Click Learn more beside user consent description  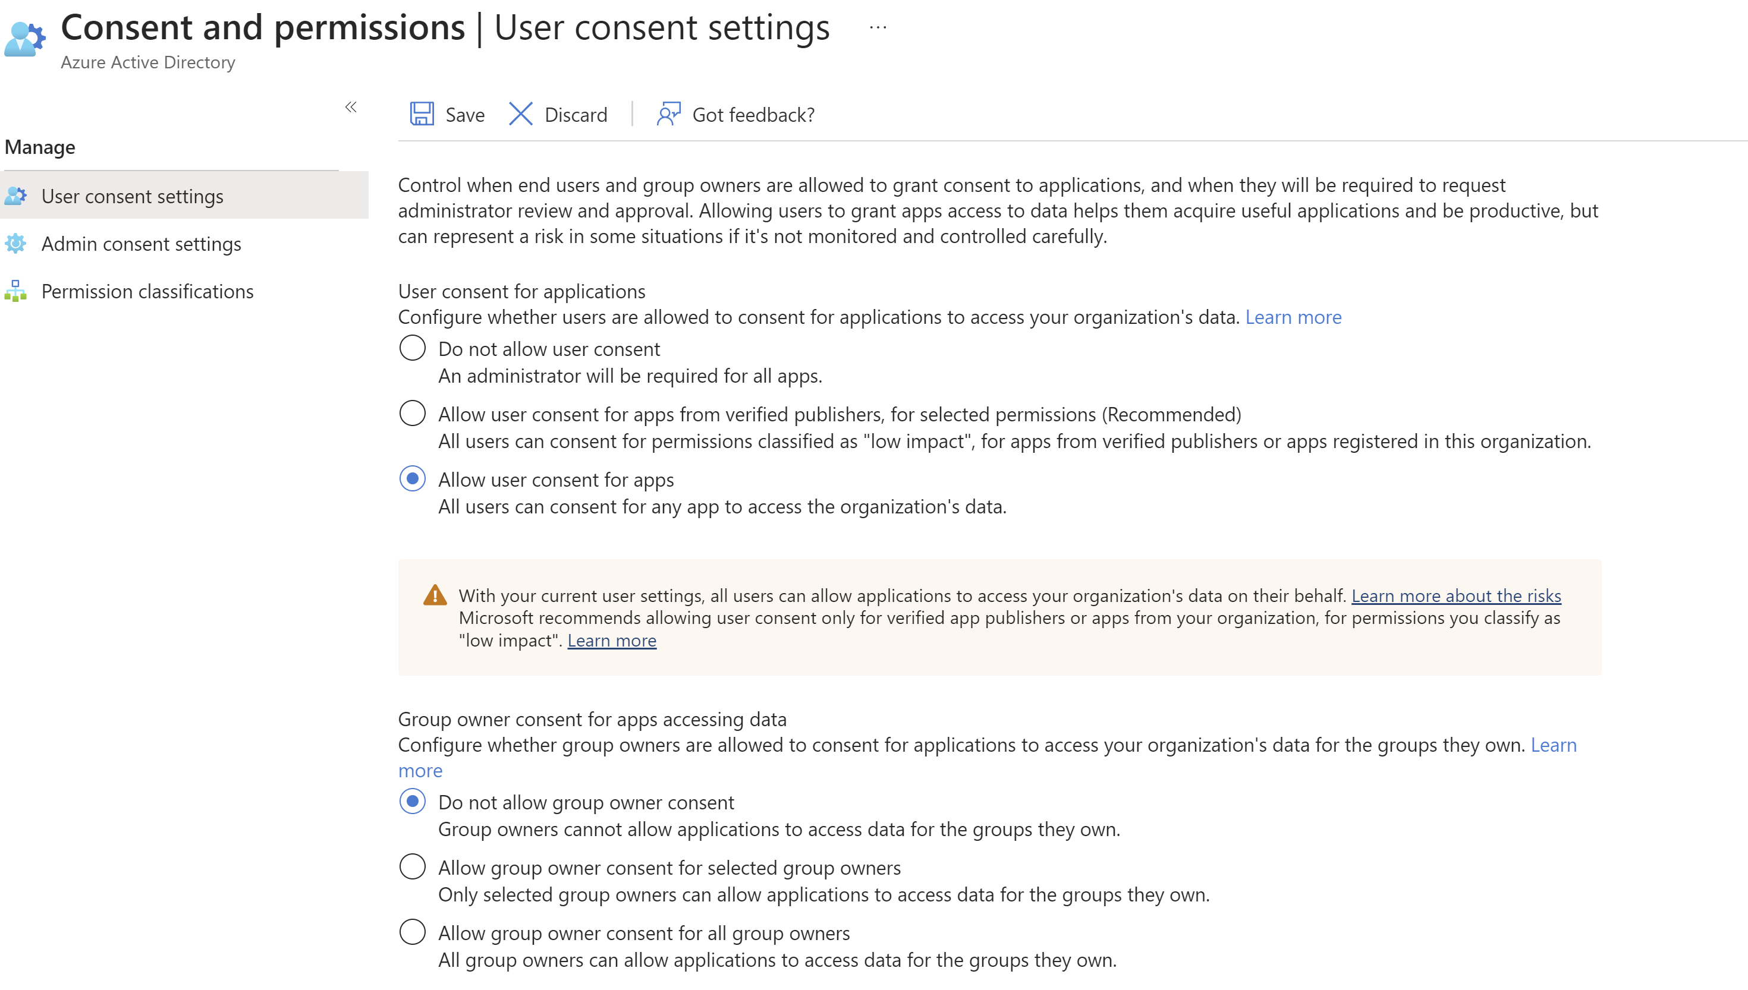coord(1294,317)
